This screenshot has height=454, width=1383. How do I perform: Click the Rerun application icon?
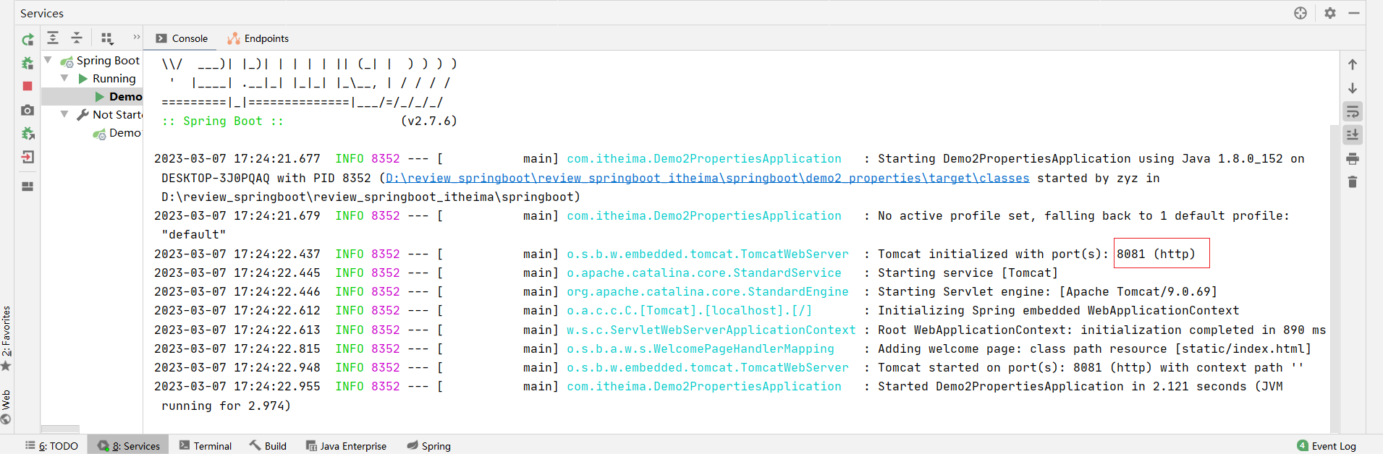[x=28, y=40]
